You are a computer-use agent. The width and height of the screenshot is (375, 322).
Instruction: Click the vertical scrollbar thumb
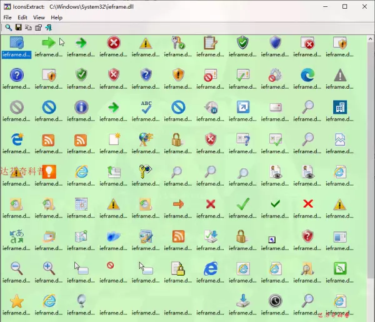tap(370, 160)
